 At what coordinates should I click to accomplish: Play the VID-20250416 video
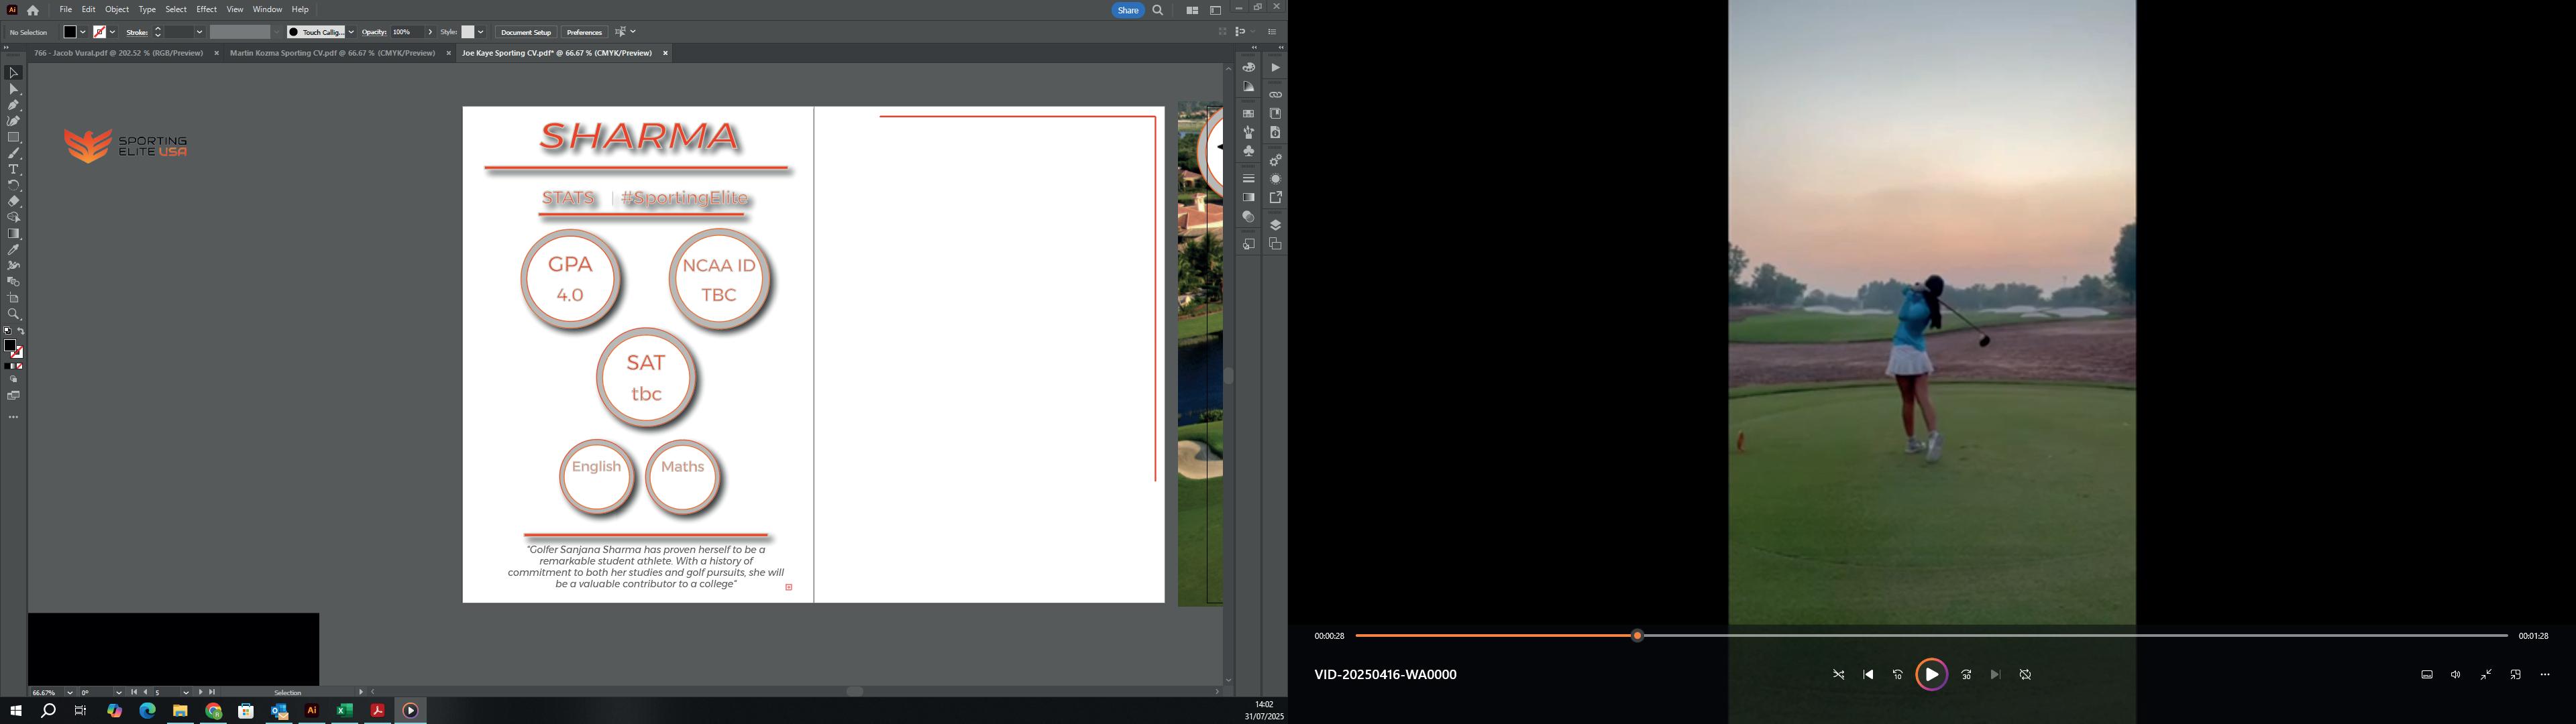point(1931,675)
